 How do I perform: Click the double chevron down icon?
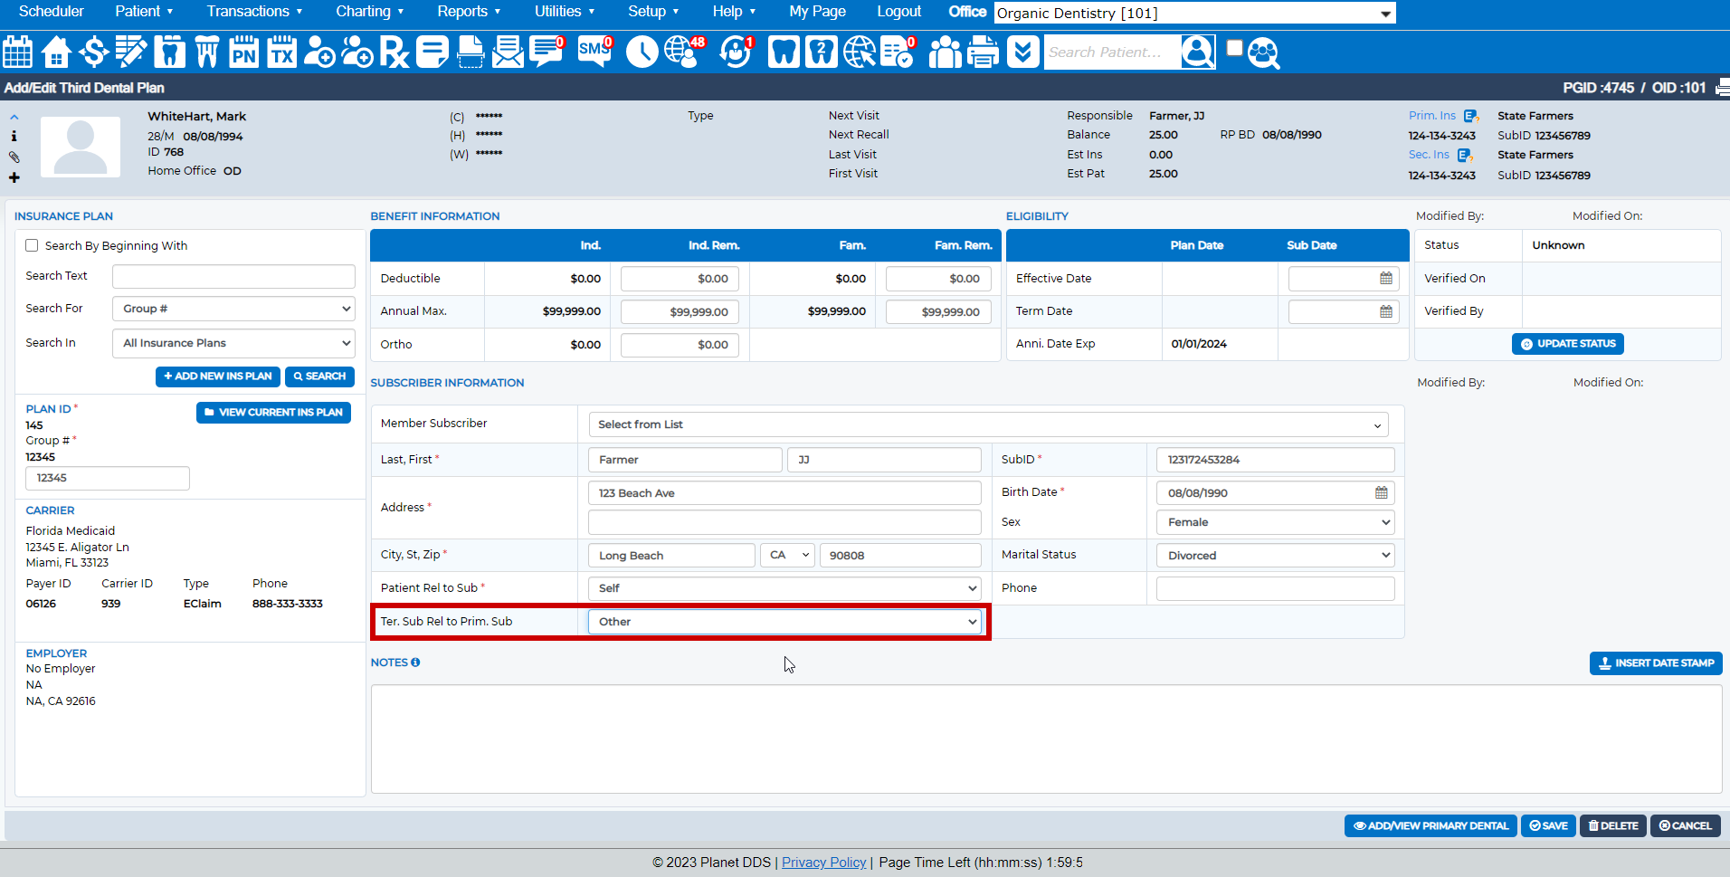pos(1022,52)
